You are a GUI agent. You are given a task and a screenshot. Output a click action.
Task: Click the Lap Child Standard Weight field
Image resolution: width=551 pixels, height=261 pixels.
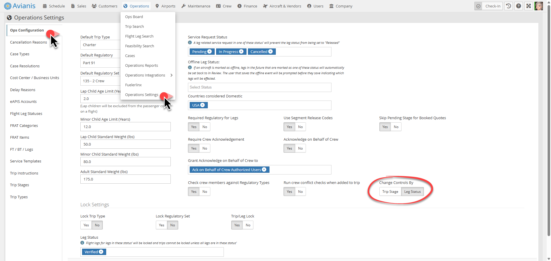point(125,144)
